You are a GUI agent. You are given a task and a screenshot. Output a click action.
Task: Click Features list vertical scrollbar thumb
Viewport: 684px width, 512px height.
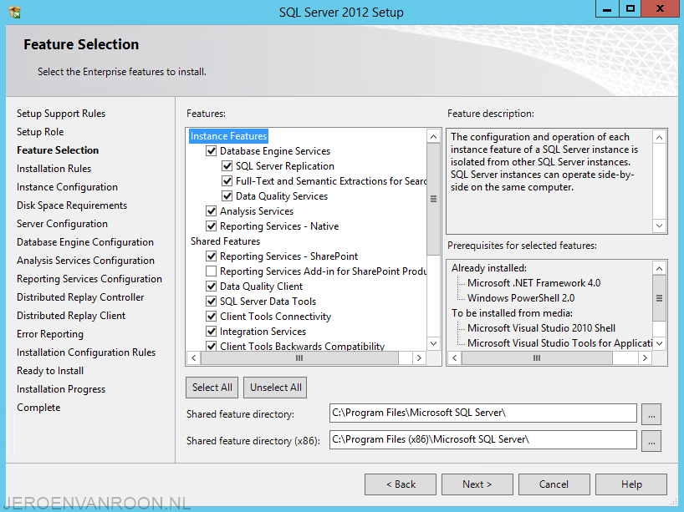(433, 199)
